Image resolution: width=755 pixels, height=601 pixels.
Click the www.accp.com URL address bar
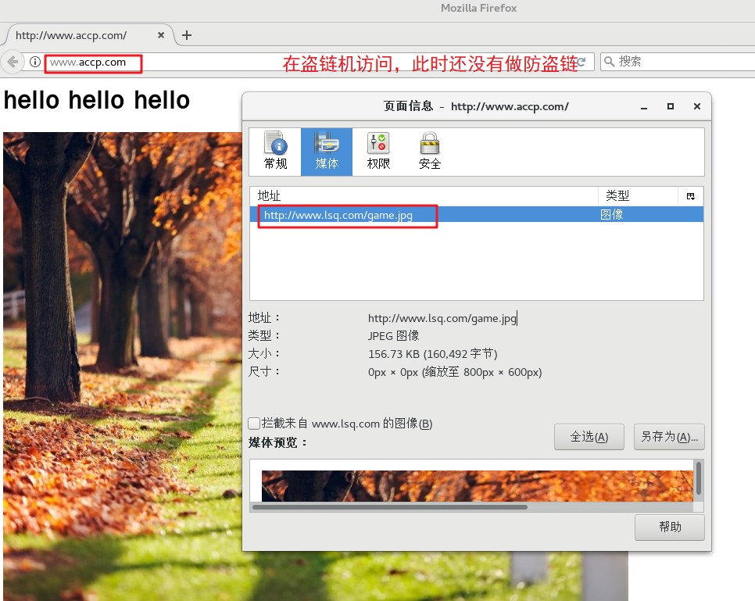308,62
